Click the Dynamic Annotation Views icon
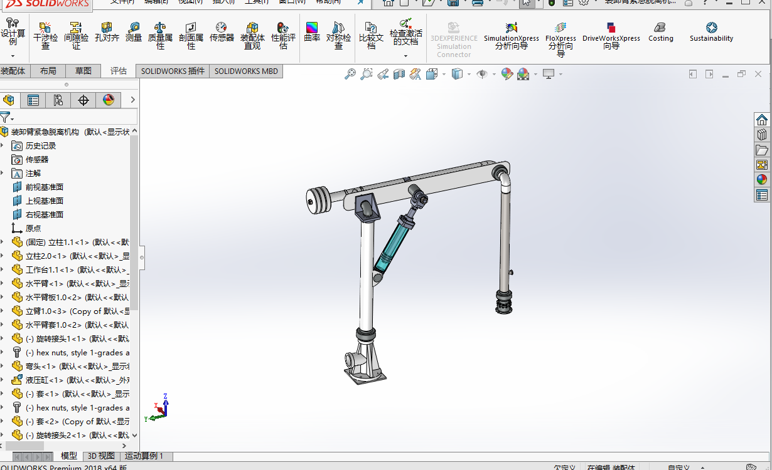This screenshot has height=470, width=772. point(415,74)
